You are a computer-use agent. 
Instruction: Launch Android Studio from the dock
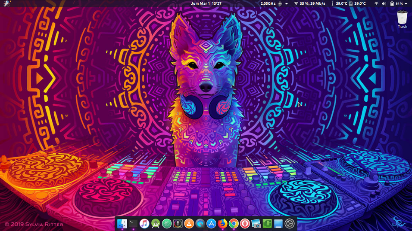click(156, 224)
